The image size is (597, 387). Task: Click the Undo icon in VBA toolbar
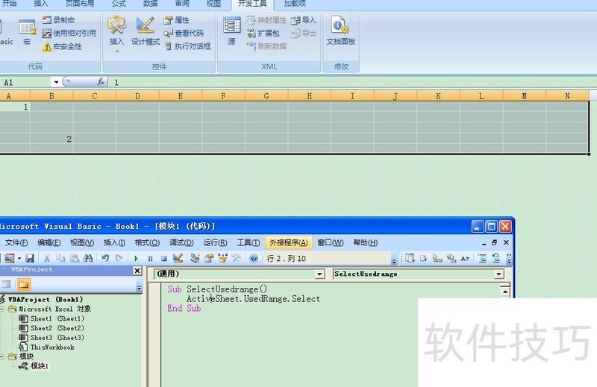pyautogui.click(x=105, y=259)
